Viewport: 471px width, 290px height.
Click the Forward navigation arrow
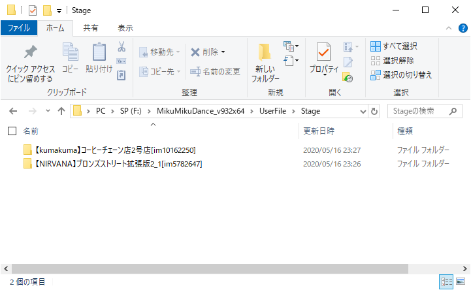(x=32, y=112)
